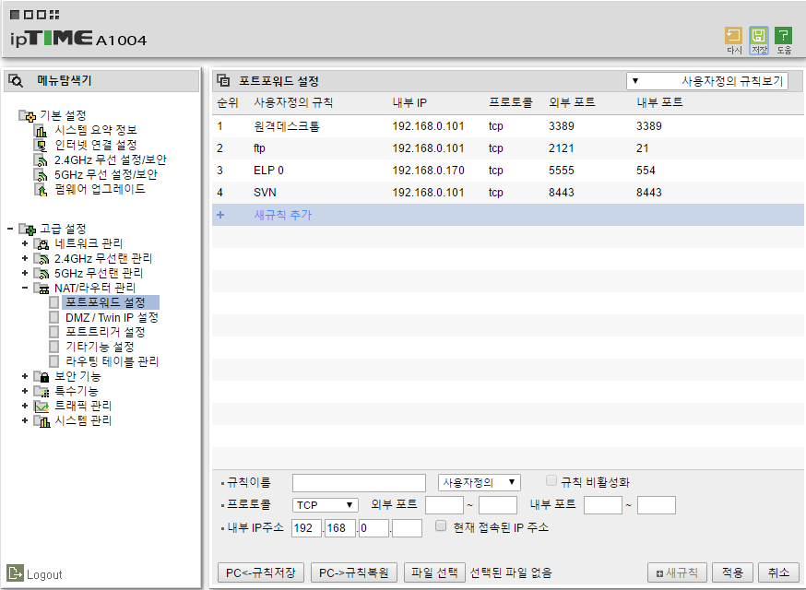The image size is (806, 590).
Task: Click the 5GHz 무선랜 관리 icon
Action: (41, 273)
